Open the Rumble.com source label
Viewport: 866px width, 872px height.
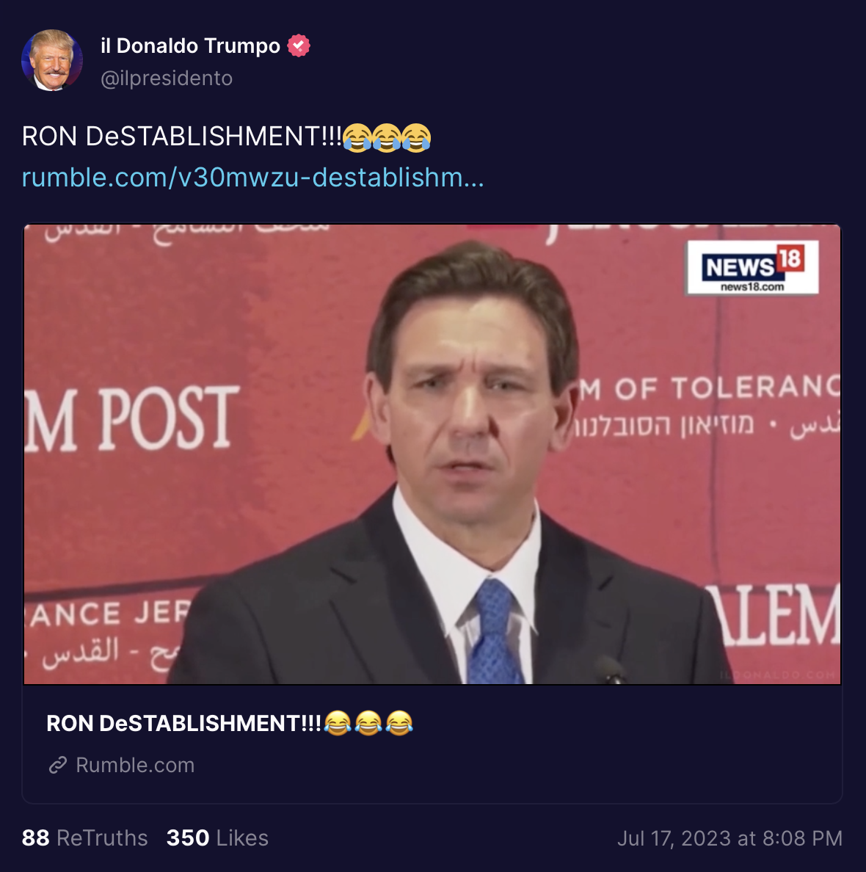click(135, 766)
